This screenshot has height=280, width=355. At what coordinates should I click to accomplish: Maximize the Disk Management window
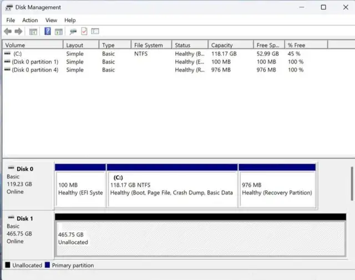click(323, 7)
